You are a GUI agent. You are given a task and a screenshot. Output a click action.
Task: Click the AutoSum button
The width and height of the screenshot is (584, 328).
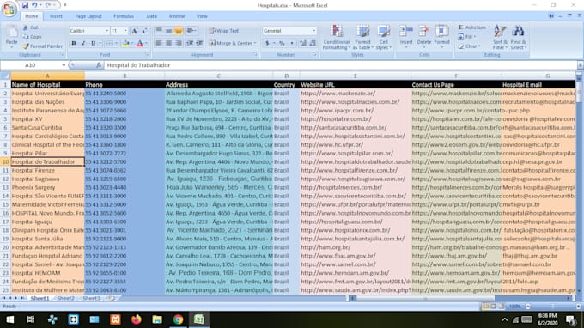point(471,27)
